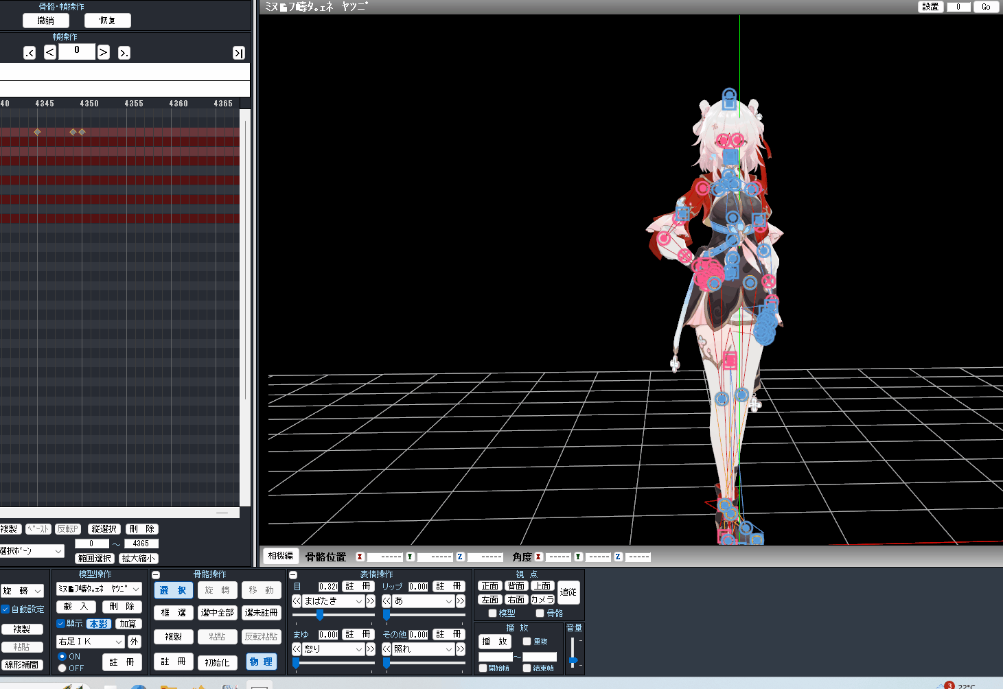Collapse the 表情操作 panel with its minus icon

[x=292, y=574]
